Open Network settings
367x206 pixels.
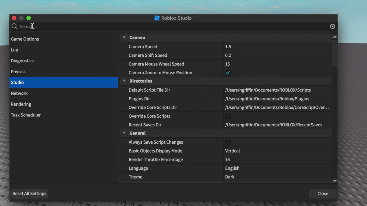[63, 93]
